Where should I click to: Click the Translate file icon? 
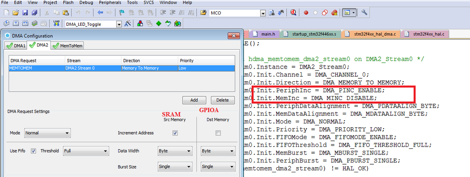click(6, 23)
